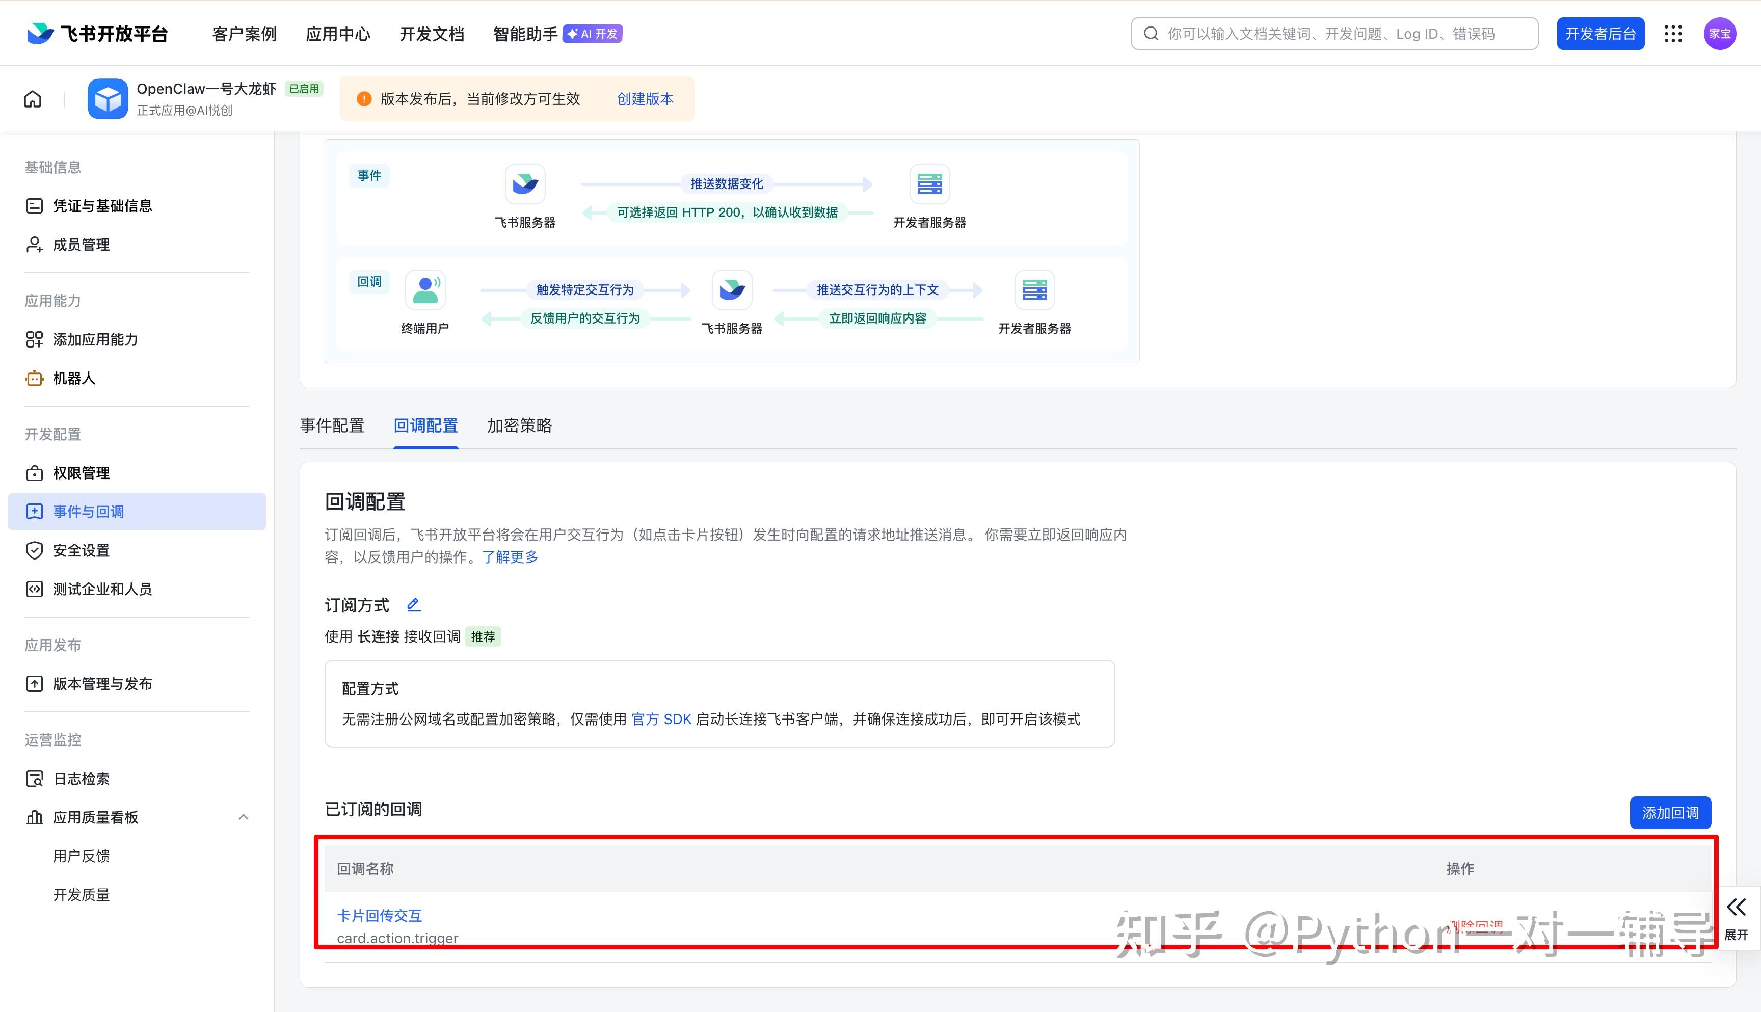Click the edit pencil next to 订阅方式
Viewport: 1761px width, 1012px height.
[x=413, y=605]
